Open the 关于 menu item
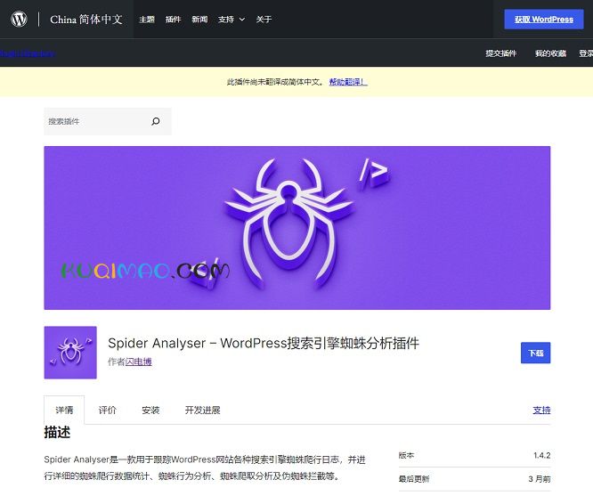This screenshot has width=593, height=496. (x=264, y=20)
